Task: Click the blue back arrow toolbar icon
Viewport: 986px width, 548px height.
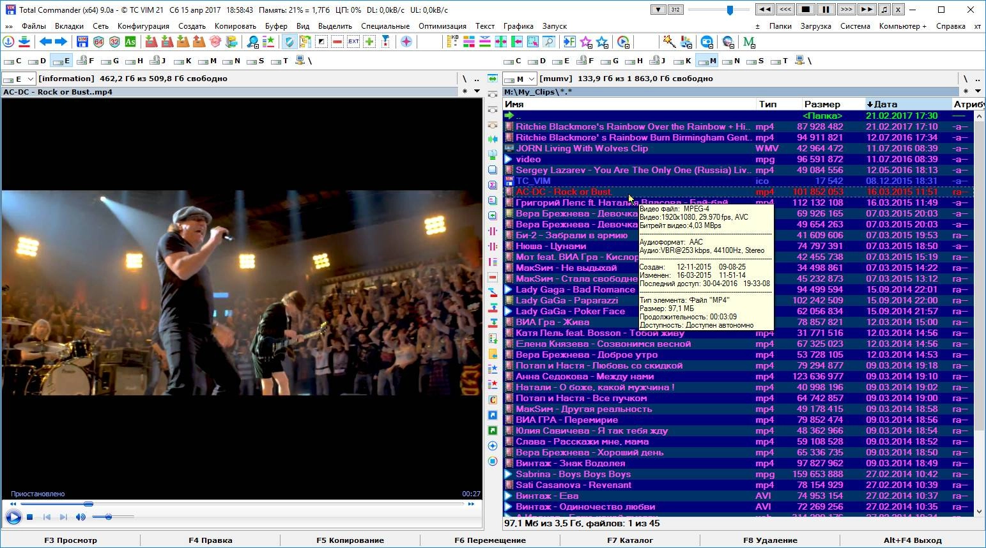Action: pos(45,42)
